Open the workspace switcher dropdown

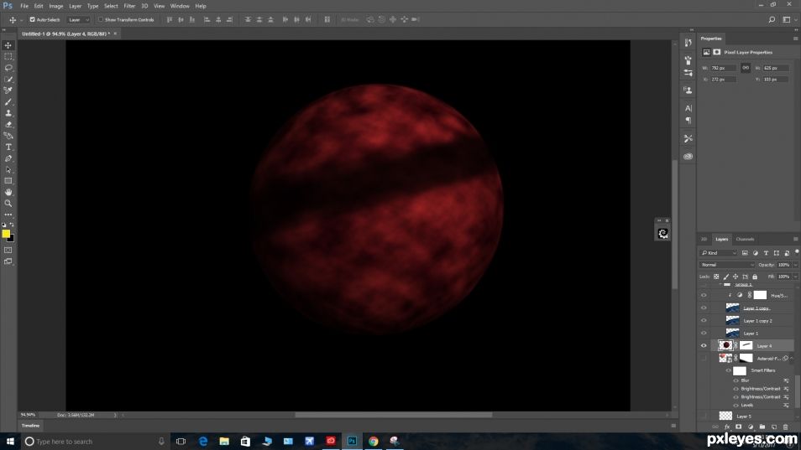click(788, 19)
